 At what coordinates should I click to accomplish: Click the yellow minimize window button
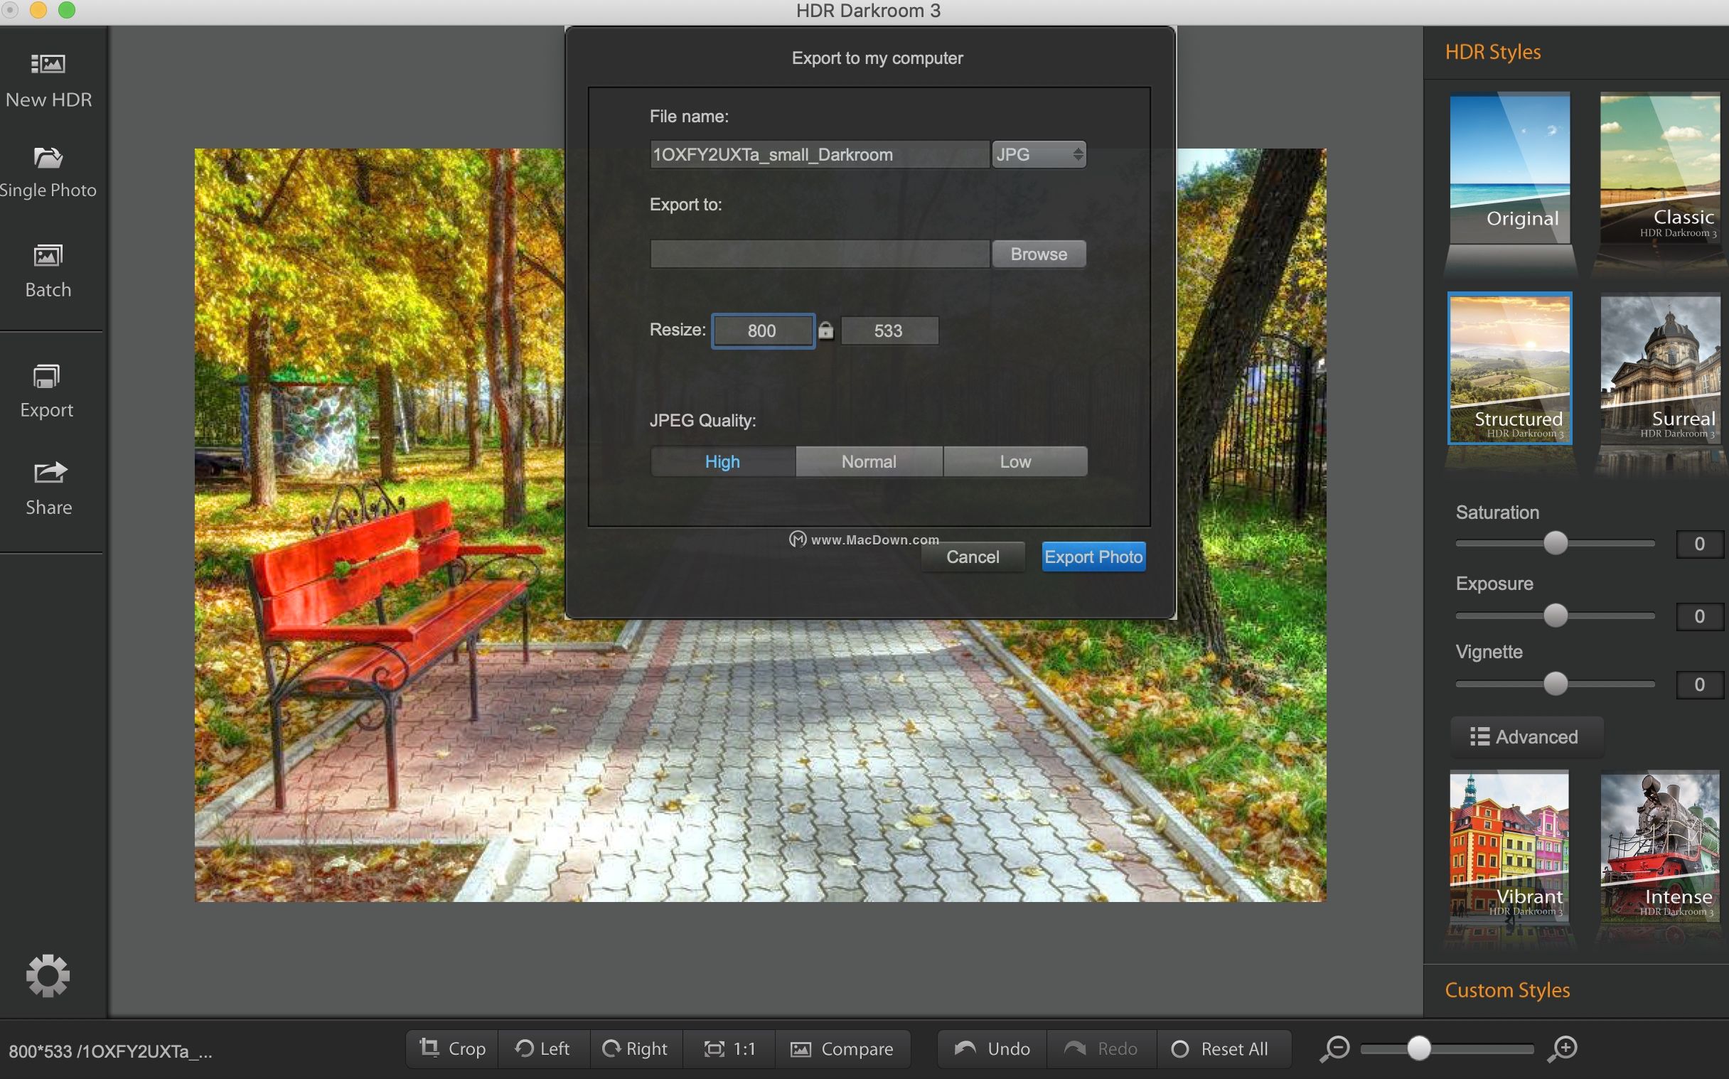(x=38, y=10)
